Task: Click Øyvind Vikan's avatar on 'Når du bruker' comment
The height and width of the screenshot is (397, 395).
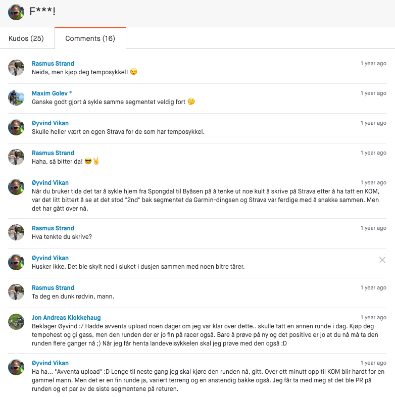Action: tap(16, 187)
